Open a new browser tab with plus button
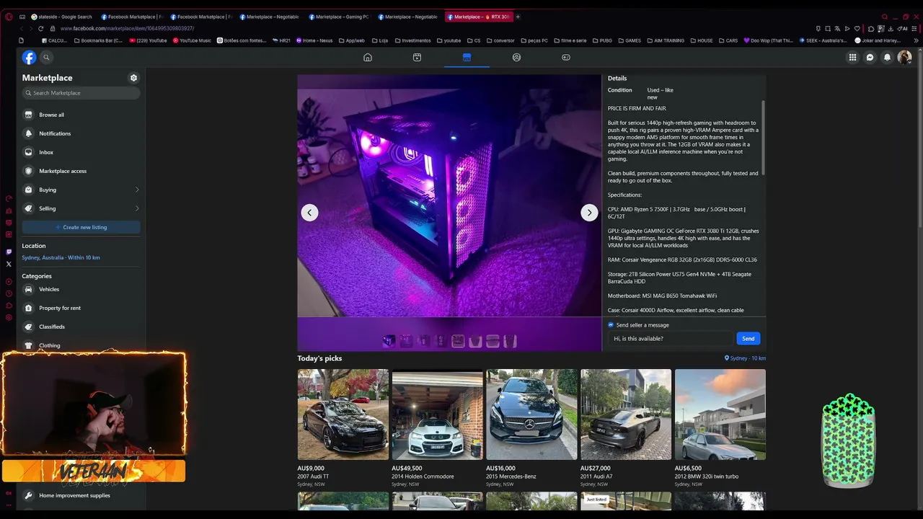This screenshot has height=519, width=923. pos(518,17)
